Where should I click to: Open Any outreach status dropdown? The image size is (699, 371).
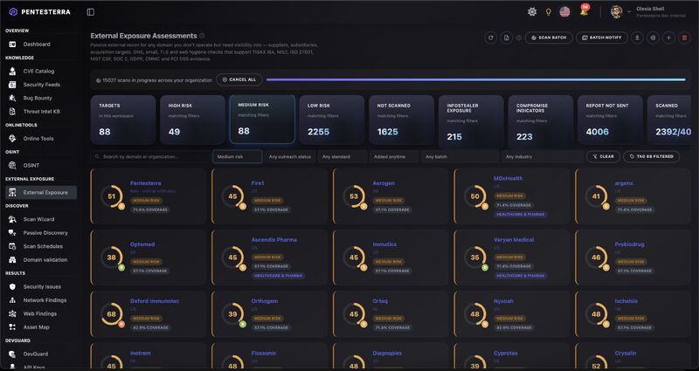(x=290, y=157)
